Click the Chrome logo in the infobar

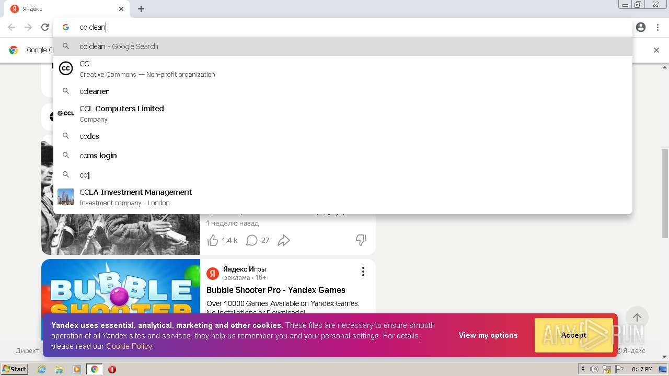tap(14, 50)
